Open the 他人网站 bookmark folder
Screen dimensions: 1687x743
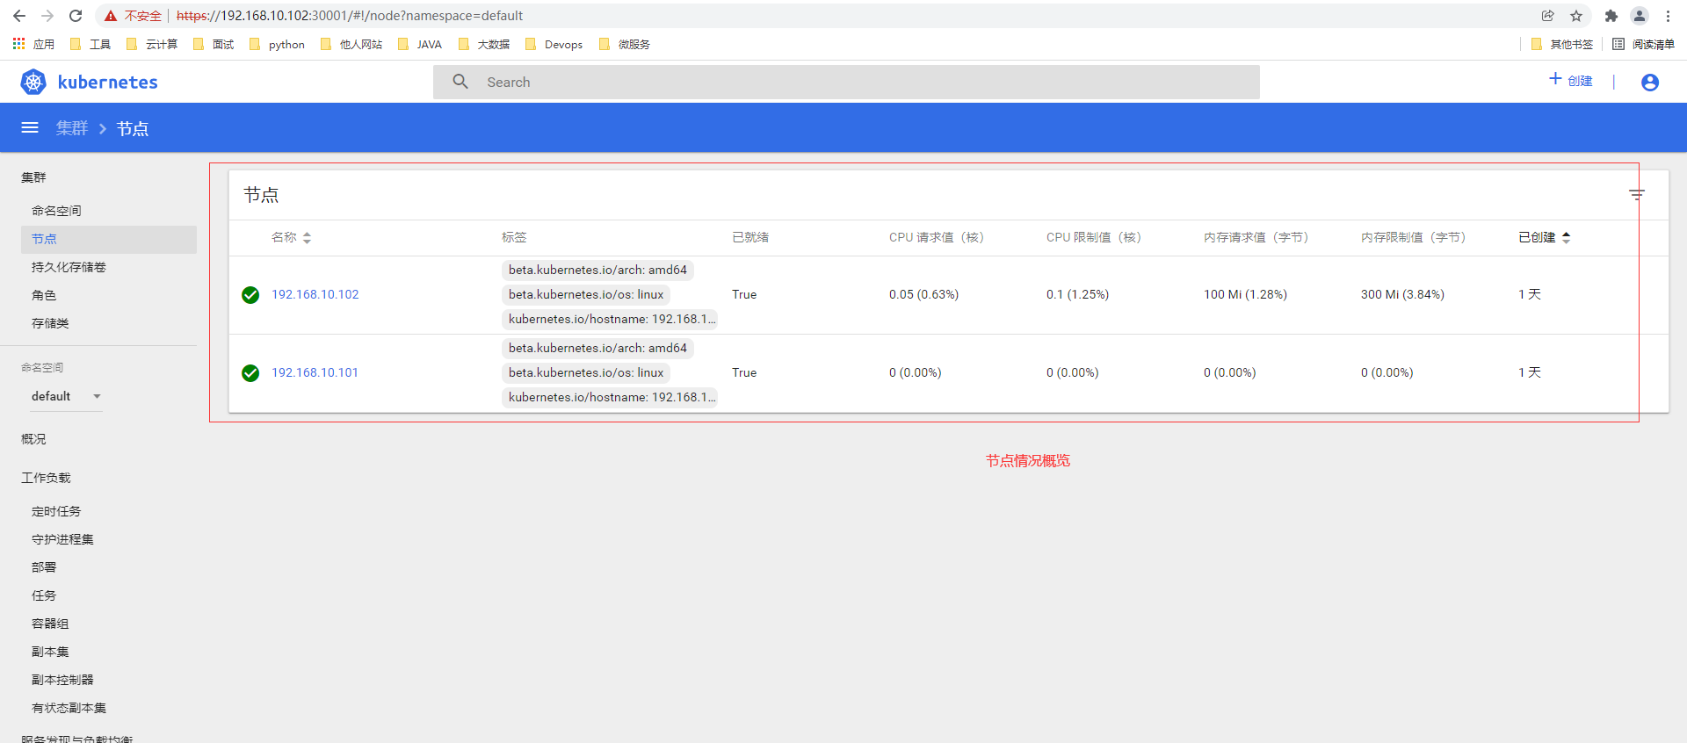click(351, 44)
